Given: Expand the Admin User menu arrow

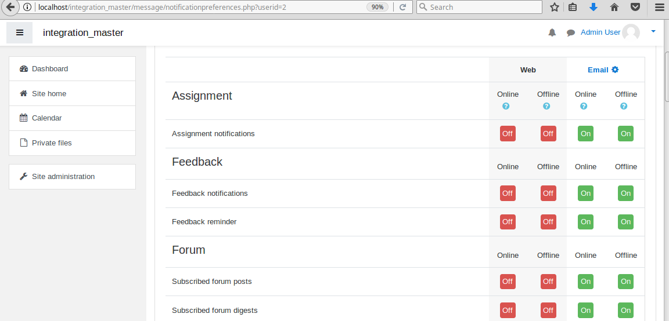Looking at the screenshot, I should [x=653, y=31].
